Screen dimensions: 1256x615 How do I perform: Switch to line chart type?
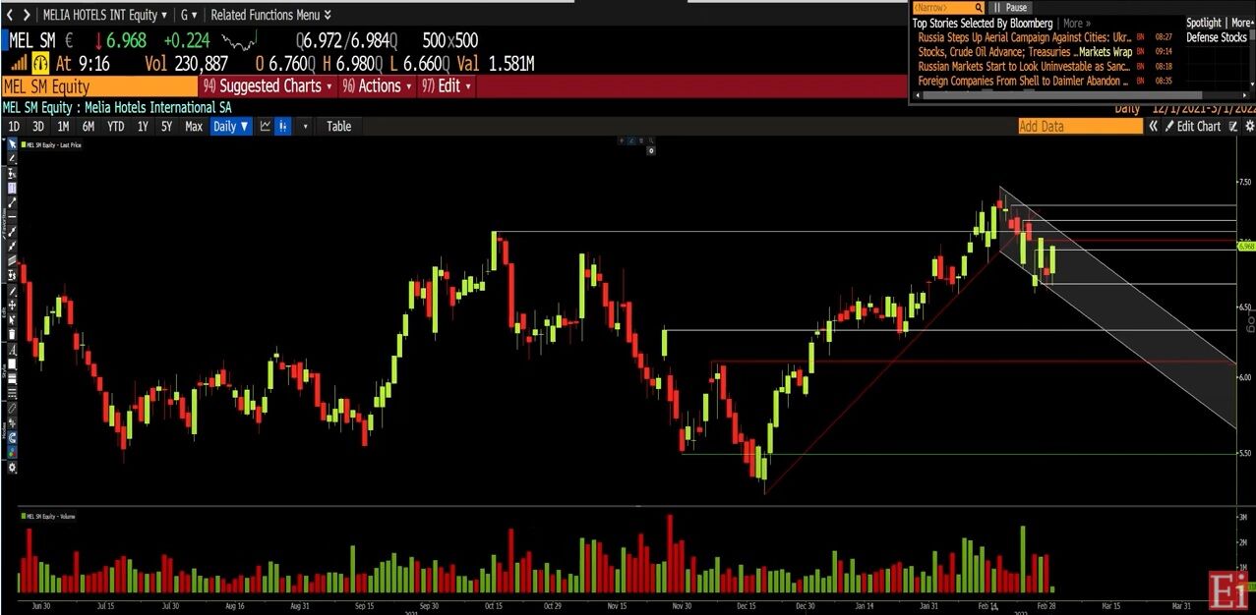pos(266,126)
